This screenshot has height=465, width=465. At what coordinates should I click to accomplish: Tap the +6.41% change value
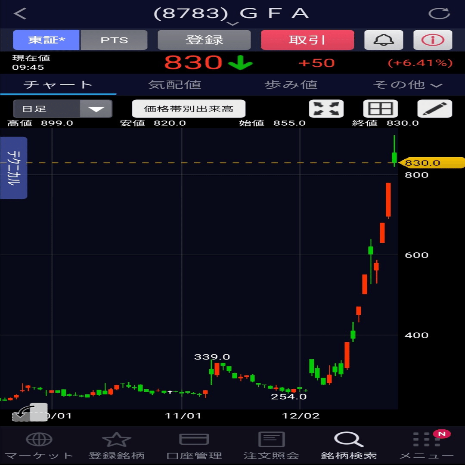tap(420, 63)
